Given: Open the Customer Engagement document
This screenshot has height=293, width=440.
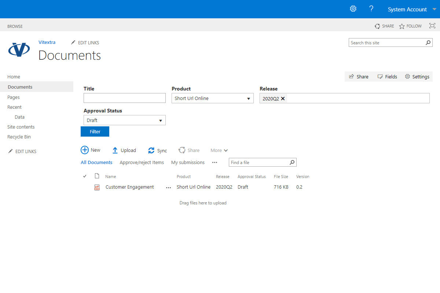Looking at the screenshot, I should point(130,187).
